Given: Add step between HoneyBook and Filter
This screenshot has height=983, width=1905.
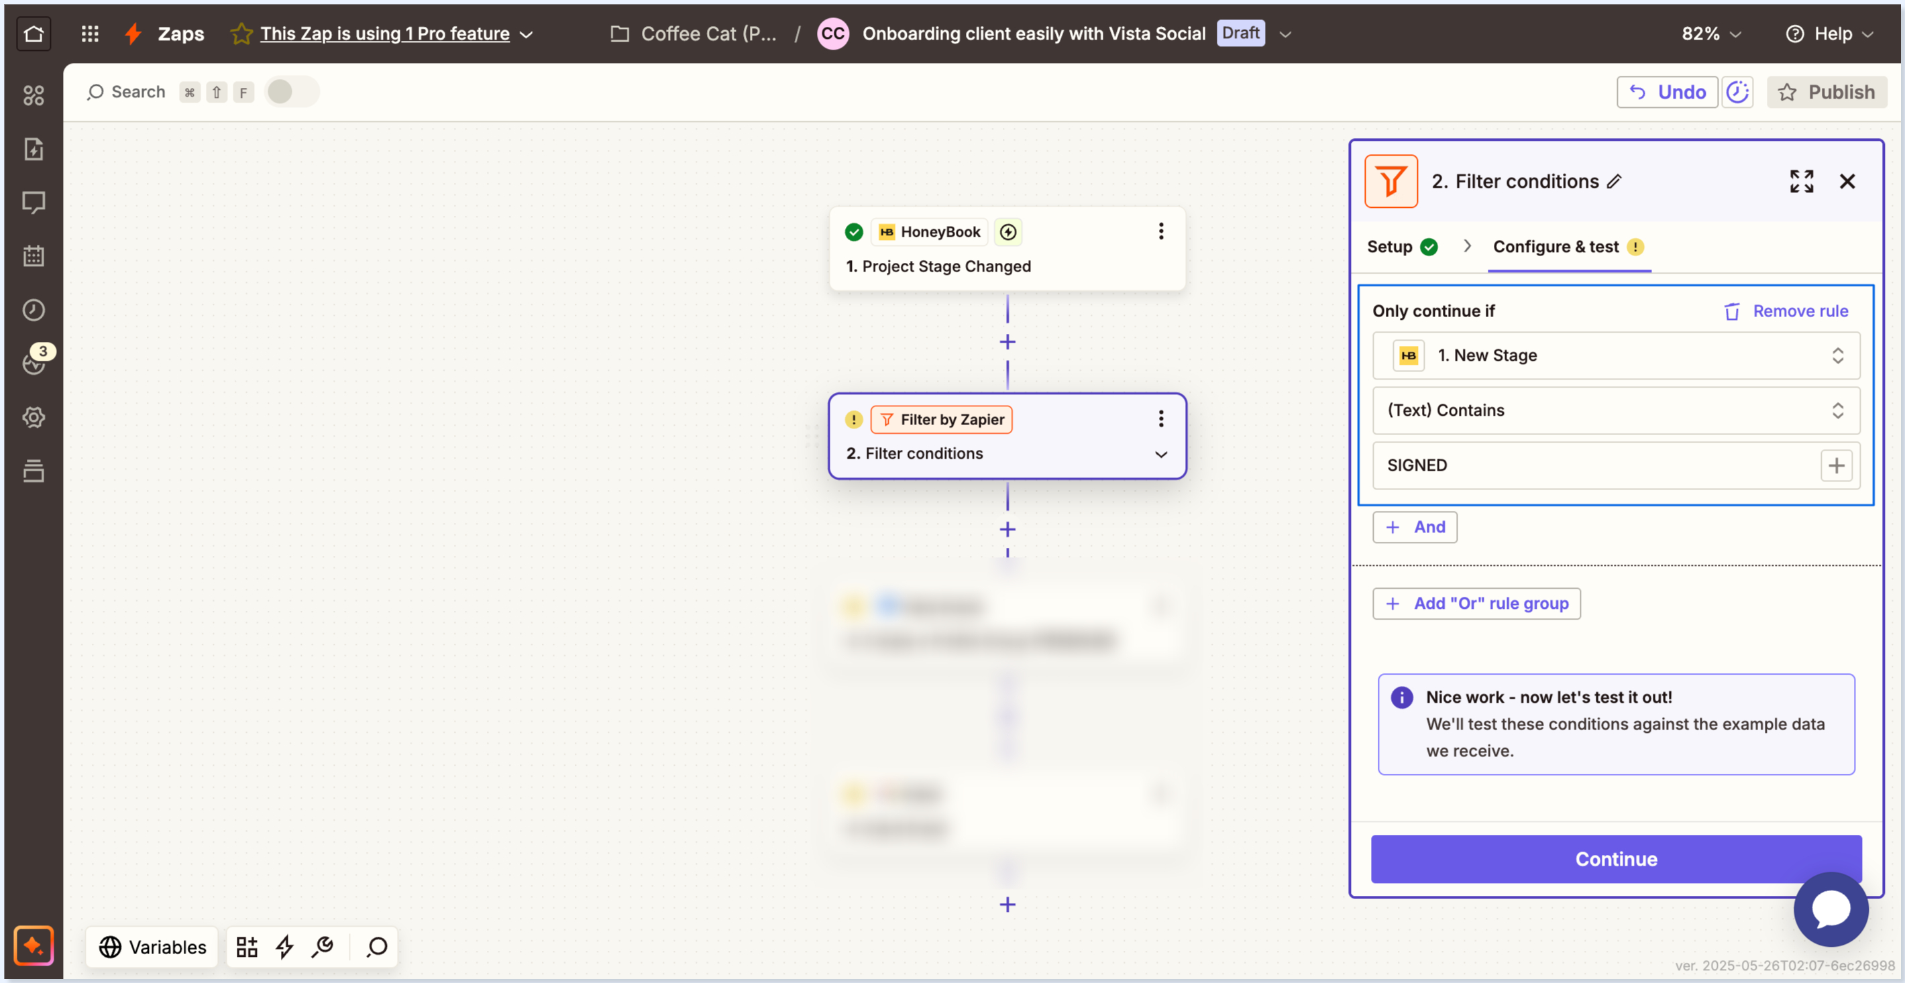Looking at the screenshot, I should pyautogui.click(x=1008, y=341).
